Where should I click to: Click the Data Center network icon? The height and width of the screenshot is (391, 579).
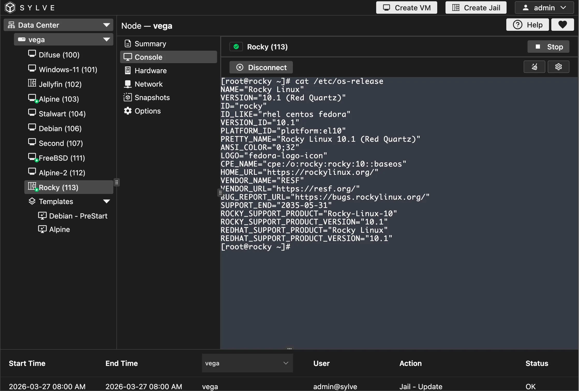point(11,25)
